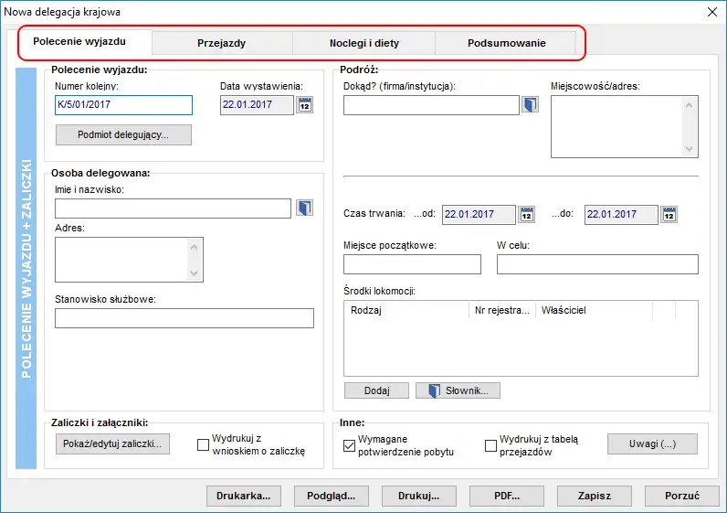Viewport: 727px width, 513px height.
Task: Click the Stanowisko służbowe input field
Action: (184, 318)
